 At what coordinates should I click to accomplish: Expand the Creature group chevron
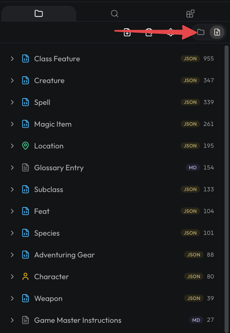tap(12, 80)
